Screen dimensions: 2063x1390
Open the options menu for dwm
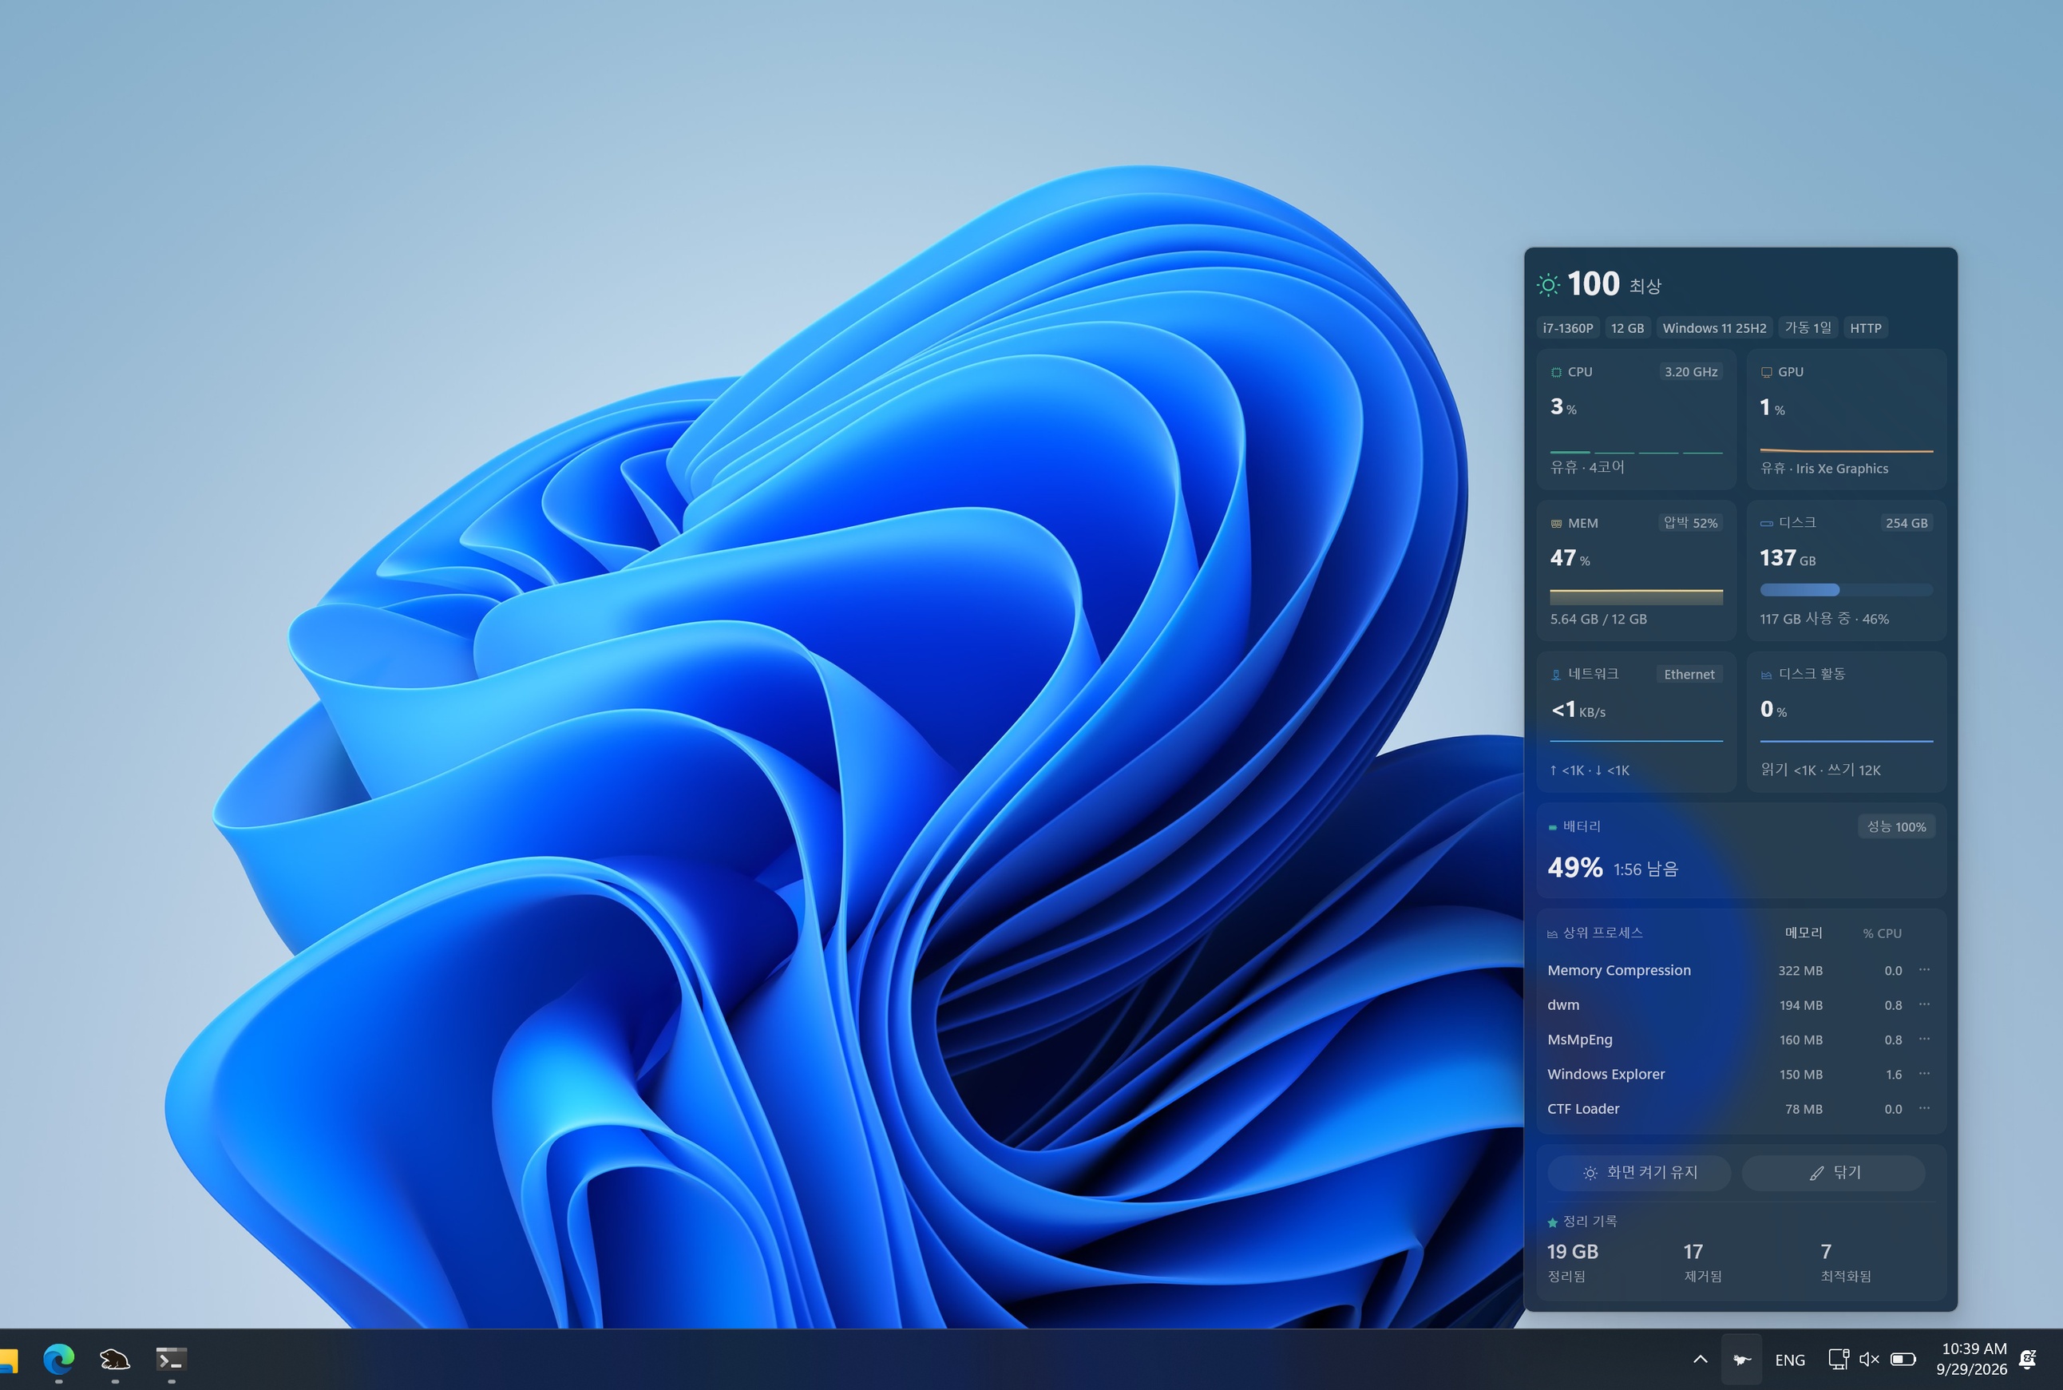[1925, 1004]
